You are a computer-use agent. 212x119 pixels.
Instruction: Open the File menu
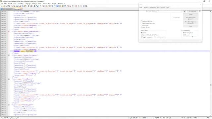point(2,4)
